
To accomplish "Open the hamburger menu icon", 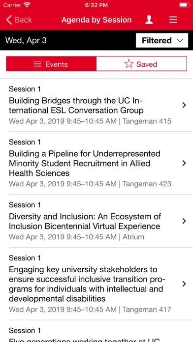I will (173, 20).
